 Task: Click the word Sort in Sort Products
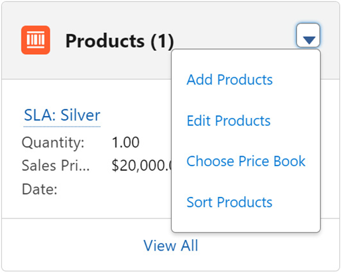pos(200,202)
